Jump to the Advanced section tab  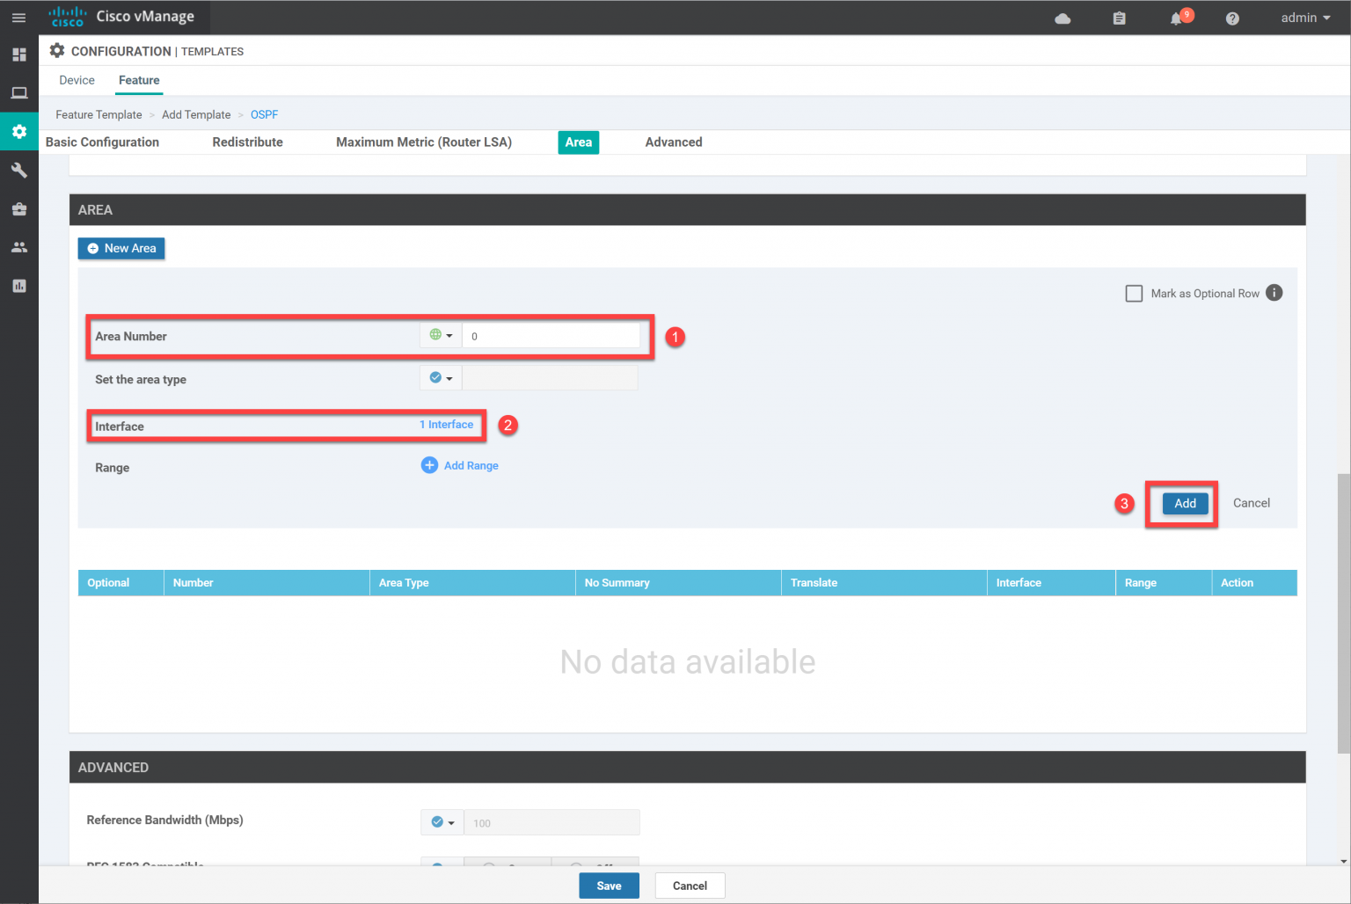[674, 142]
